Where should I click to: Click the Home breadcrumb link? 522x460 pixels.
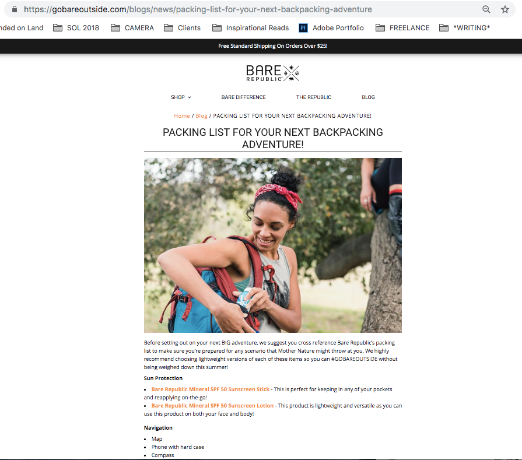pyautogui.click(x=182, y=116)
